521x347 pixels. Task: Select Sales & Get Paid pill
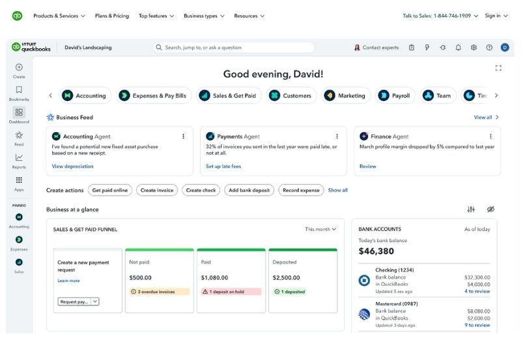click(229, 96)
